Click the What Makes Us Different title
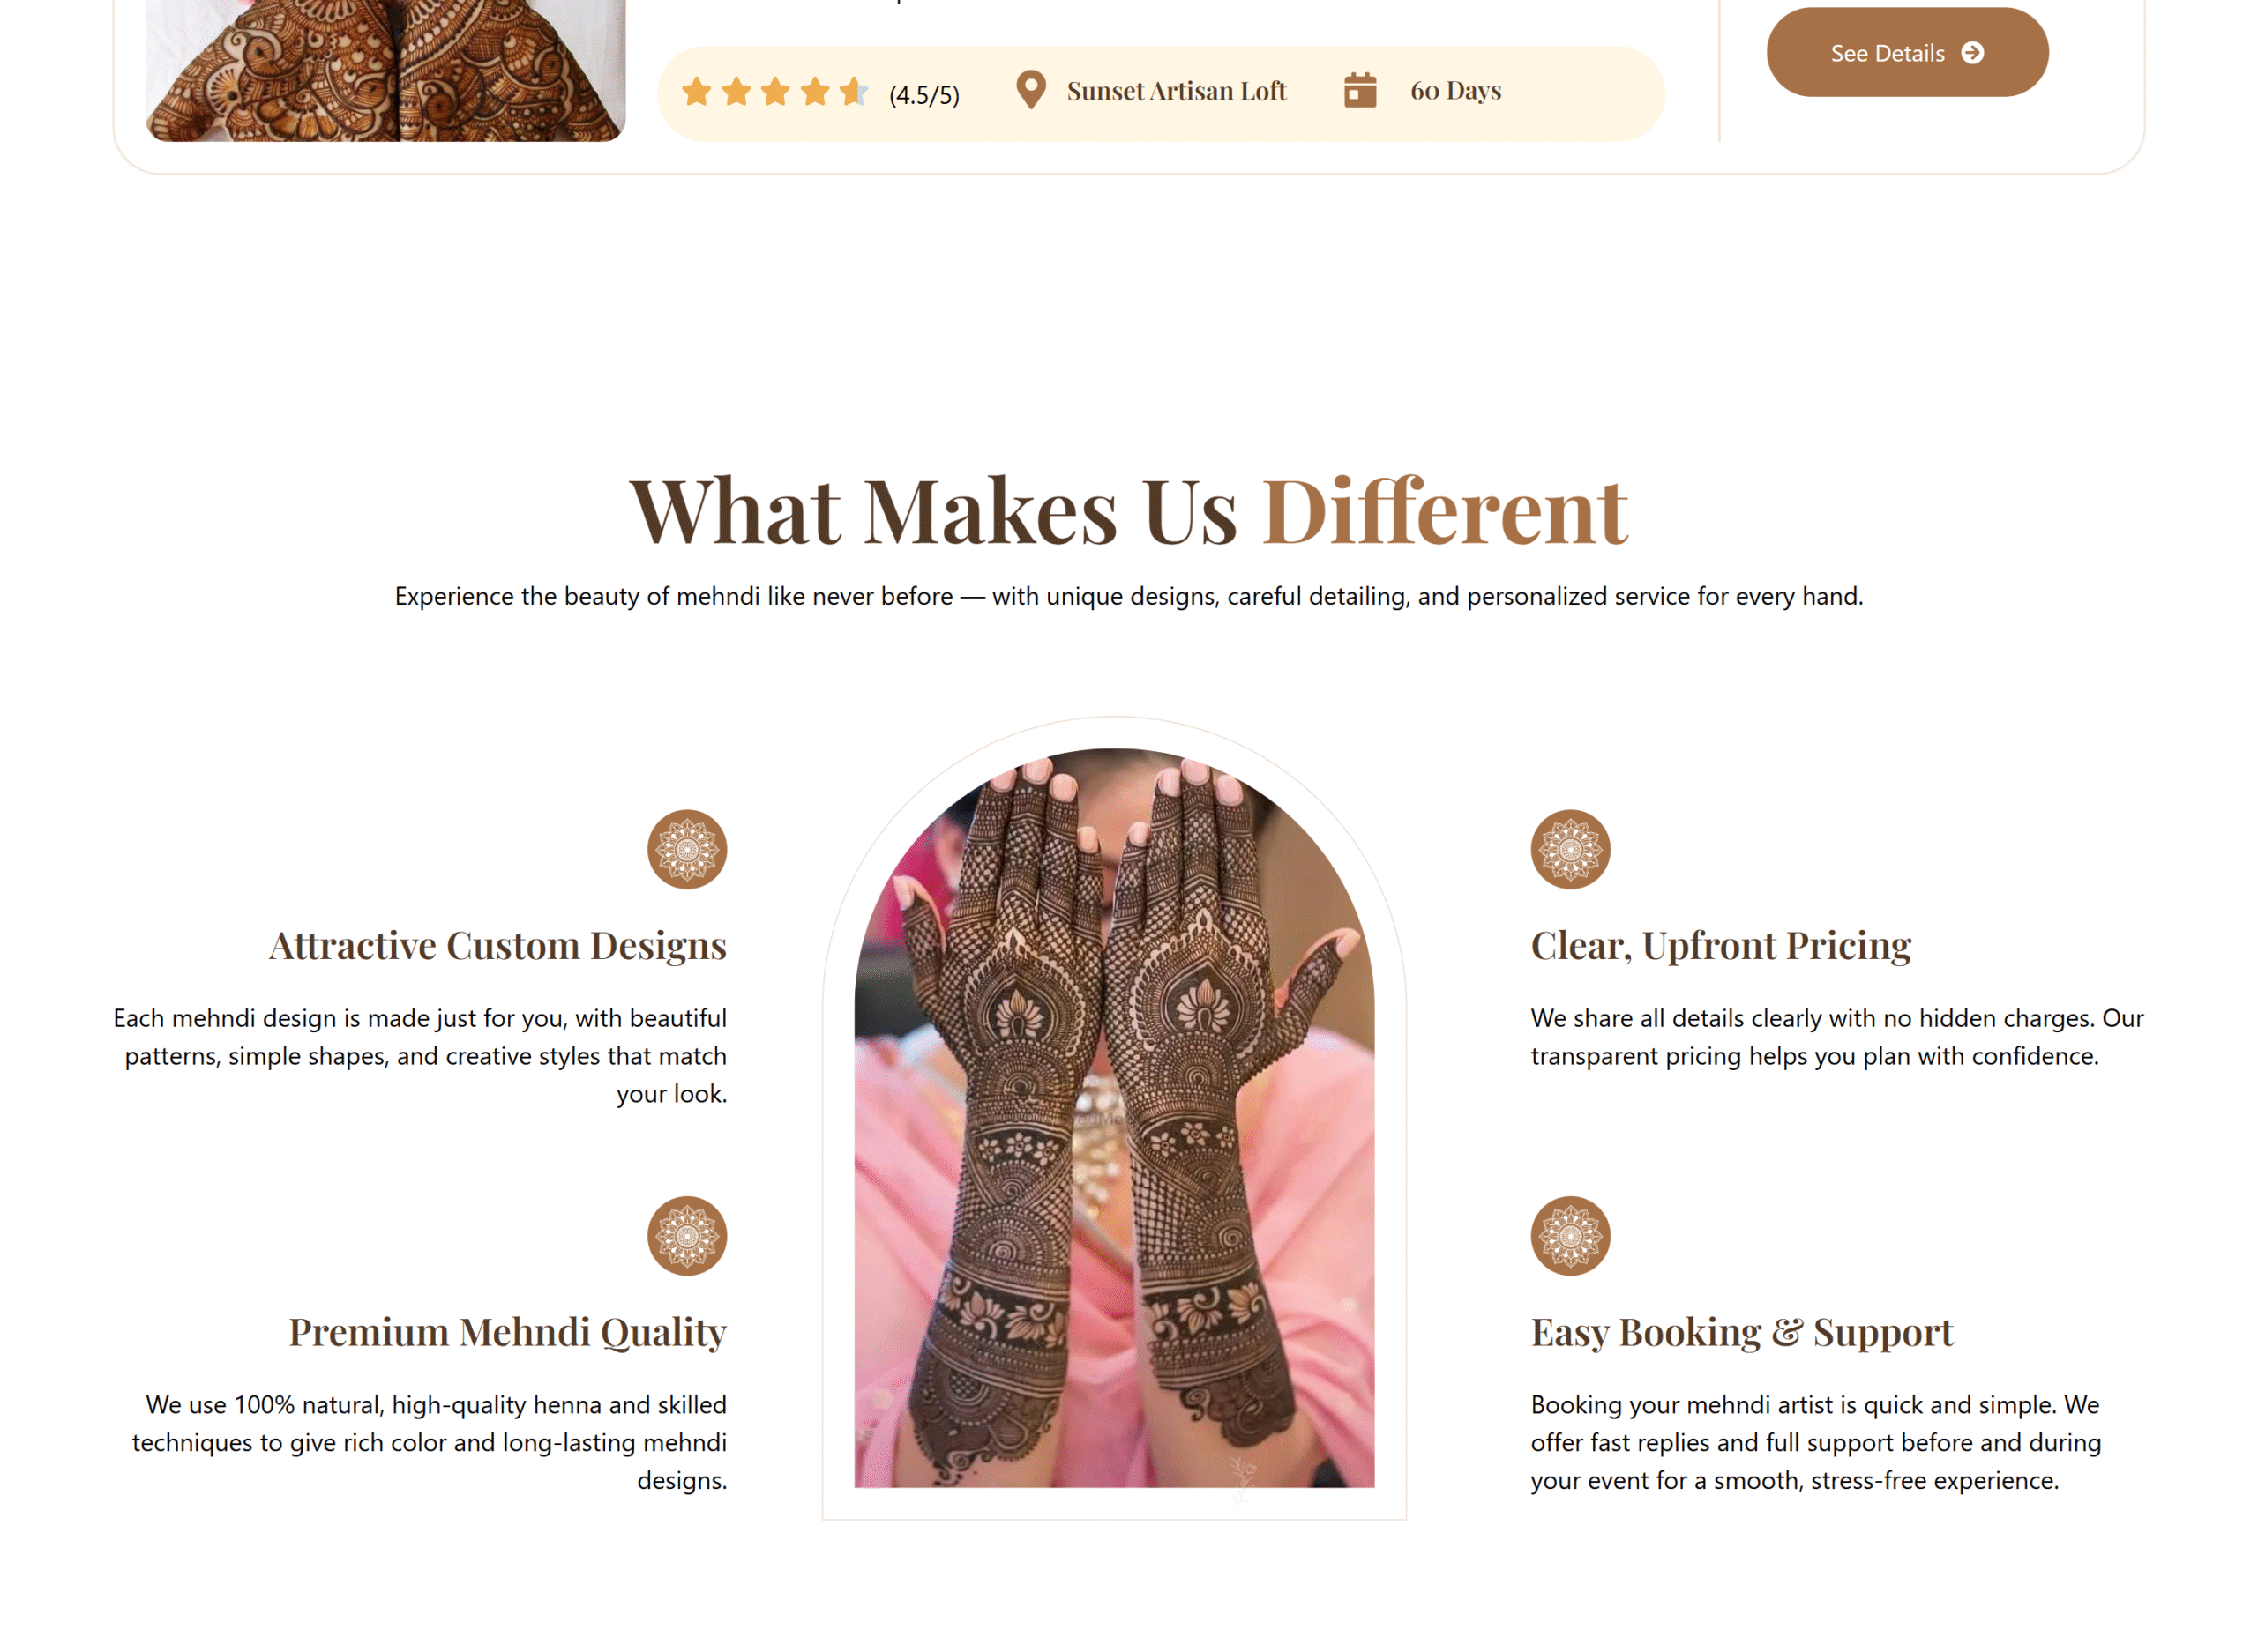 pos(1128,511)
